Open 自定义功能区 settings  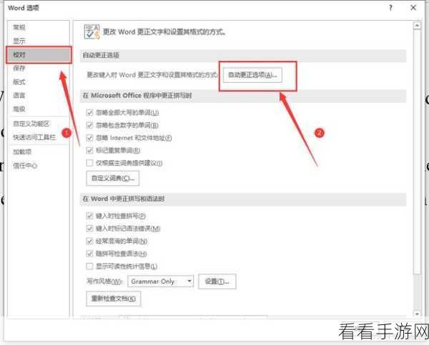31,124
